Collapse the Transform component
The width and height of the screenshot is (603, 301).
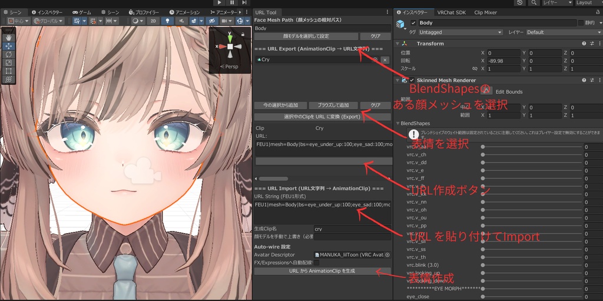pos(397,44)
